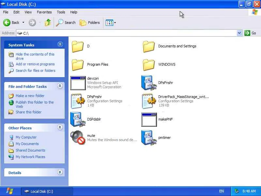Click Search for files or folders link
The width and height of the screenshot is (261, 196).
(x=36, y=71)
